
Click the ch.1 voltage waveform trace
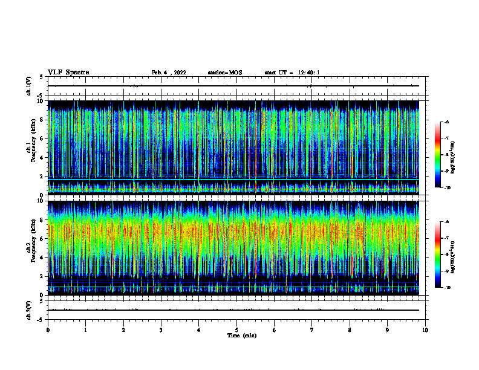point(233,86)
